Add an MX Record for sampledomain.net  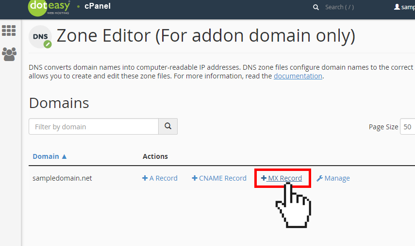[x=282, y=178]
